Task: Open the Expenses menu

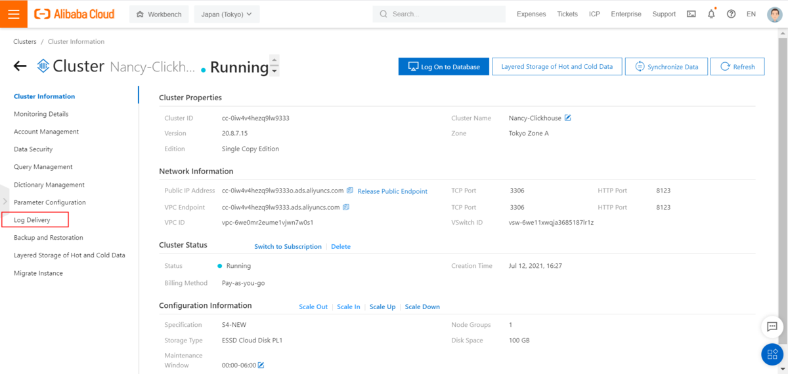Action: 531,14
